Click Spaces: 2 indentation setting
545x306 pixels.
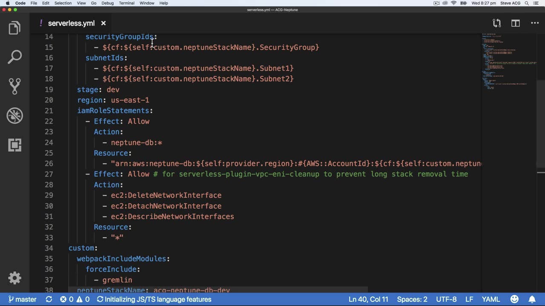tap(412, 299)
